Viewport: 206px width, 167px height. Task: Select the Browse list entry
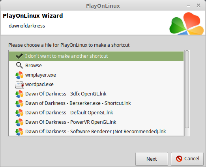coord(96,66)
